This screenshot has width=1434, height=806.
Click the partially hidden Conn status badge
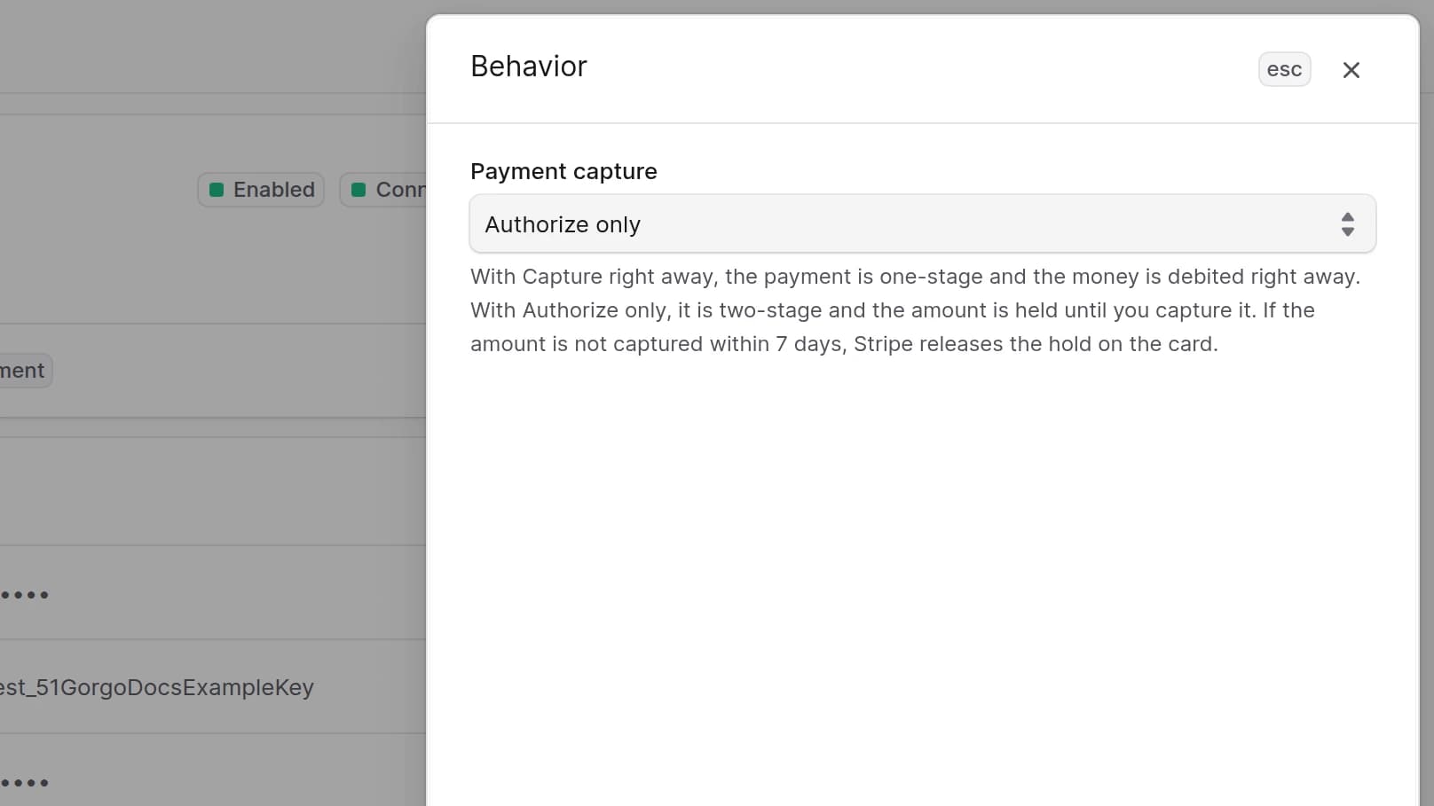[383, 190]
